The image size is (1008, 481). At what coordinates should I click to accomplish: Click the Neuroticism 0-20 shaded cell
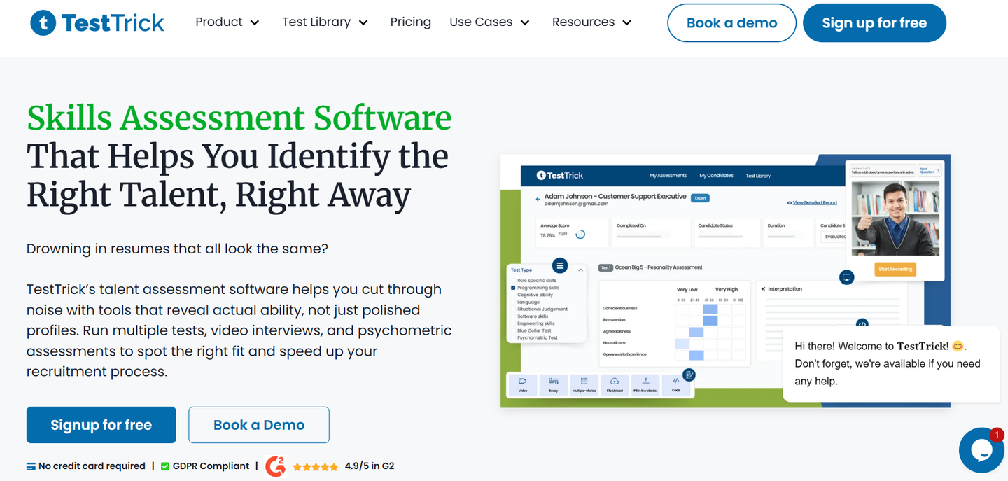pyautogui.click(x=682, y=343)
